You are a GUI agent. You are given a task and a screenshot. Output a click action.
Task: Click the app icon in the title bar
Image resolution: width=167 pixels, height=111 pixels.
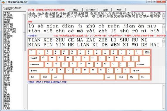[x=3, y=2]
